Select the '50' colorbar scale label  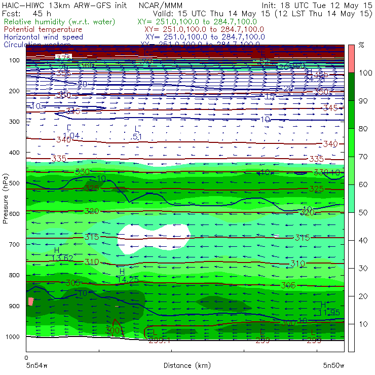click(363, 213)
